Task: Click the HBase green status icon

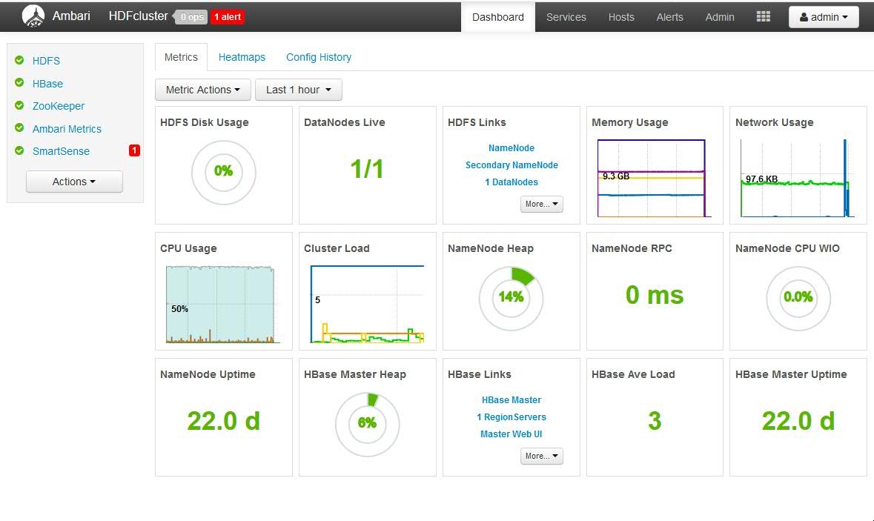Action: [19, 83]
